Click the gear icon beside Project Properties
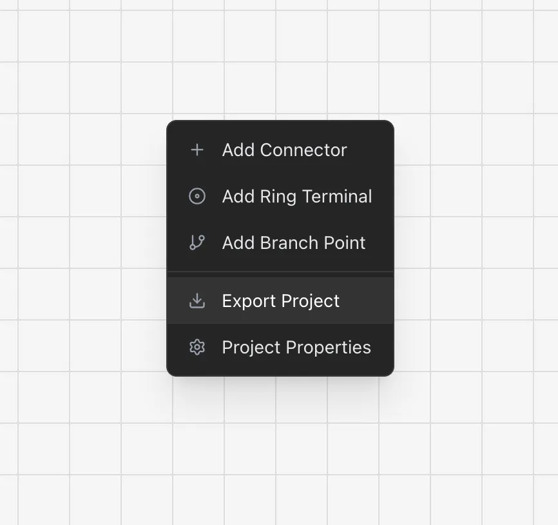The height and width of the screenshot is (525, 558). pyautogui.click(x=197, y=347)
